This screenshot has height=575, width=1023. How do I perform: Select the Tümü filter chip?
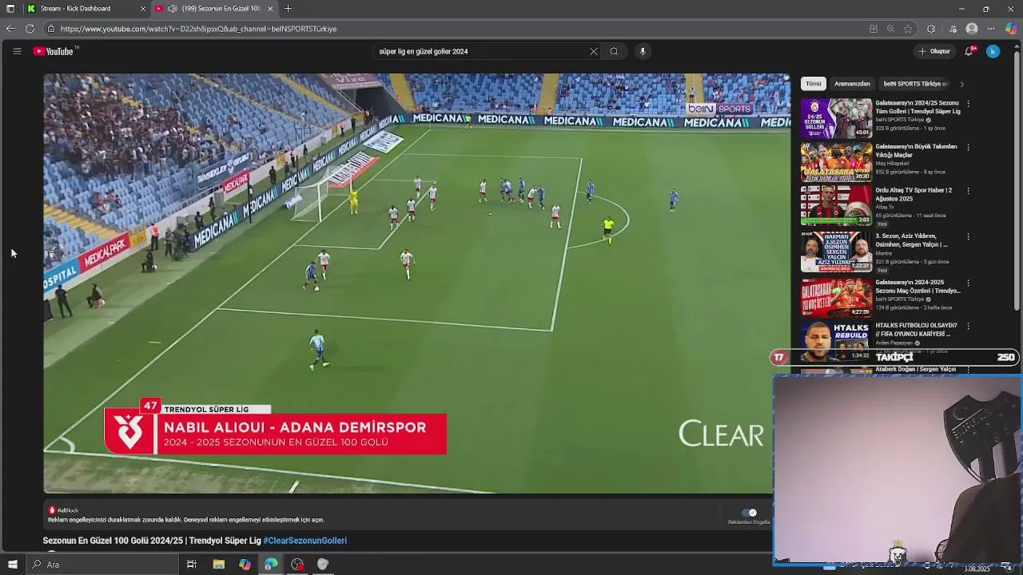coord(813,84)
